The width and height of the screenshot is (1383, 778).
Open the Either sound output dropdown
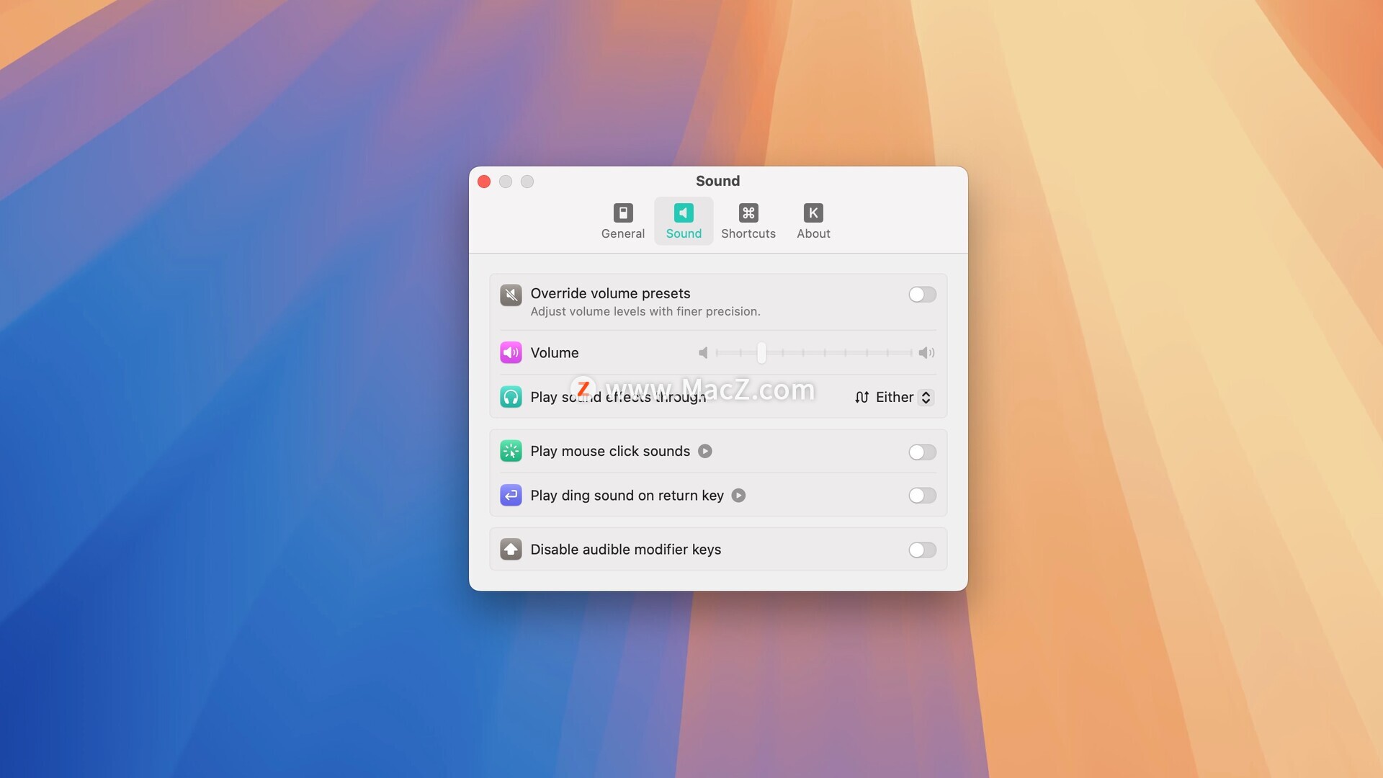point(894,398)
